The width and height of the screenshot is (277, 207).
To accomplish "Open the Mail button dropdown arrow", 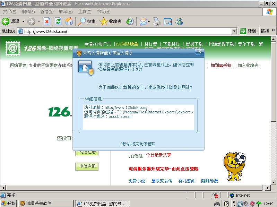I will 149,21.
